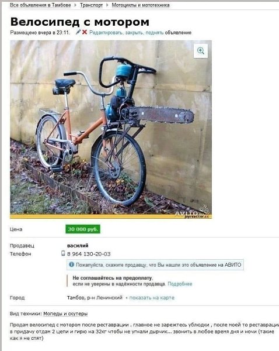The image size is (279, 351).
Task: Click the blue info icon in notice
Action: click(x=71, y=264)
